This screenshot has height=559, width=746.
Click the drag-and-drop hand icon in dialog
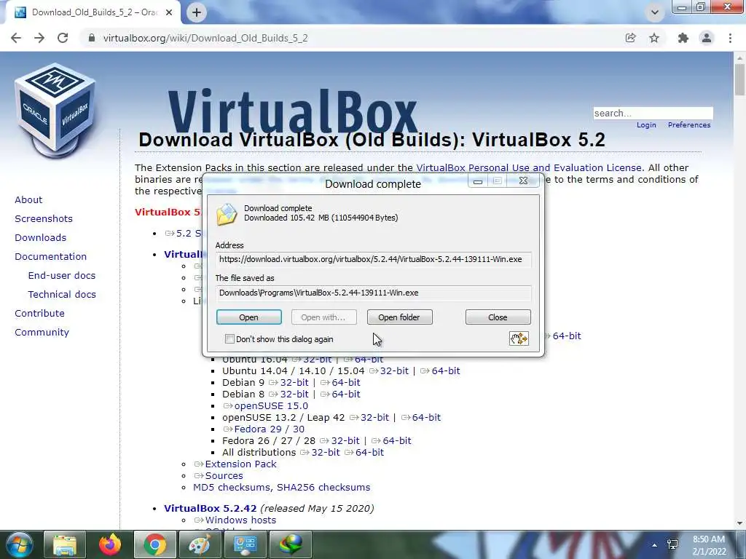pyautogui.click(x=519, y=338)
